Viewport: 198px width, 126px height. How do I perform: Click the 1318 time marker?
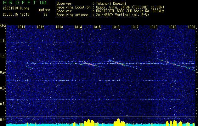(154, 27)
